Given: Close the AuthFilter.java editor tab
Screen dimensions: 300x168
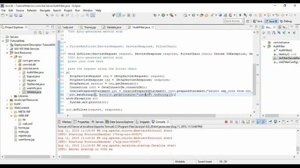Looking at the screenshot, I should tap(153, 27).
